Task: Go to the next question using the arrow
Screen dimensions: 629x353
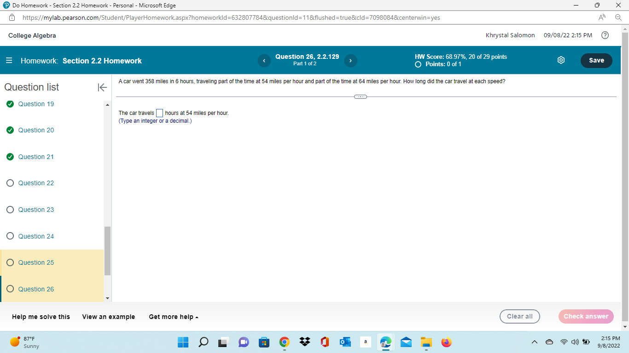Action: click(350, 60)
